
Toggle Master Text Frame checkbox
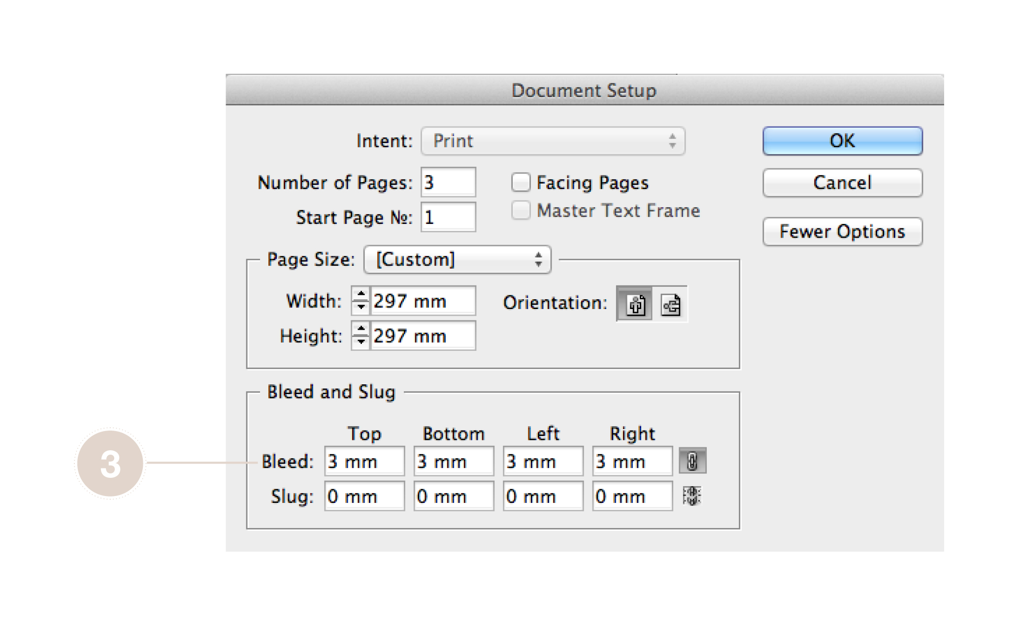tap(521, 211)
